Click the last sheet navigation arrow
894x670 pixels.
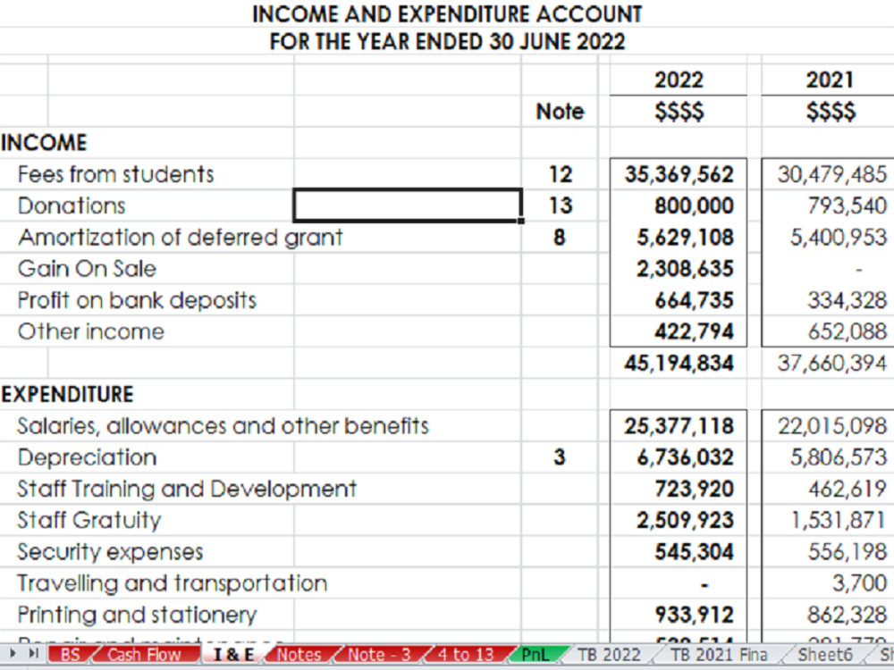coord(34,654)
